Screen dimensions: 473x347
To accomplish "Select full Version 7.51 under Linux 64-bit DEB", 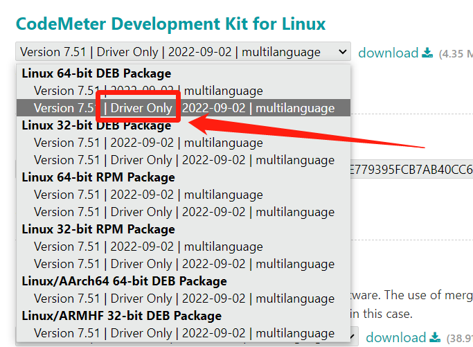I will coord(148,91).
